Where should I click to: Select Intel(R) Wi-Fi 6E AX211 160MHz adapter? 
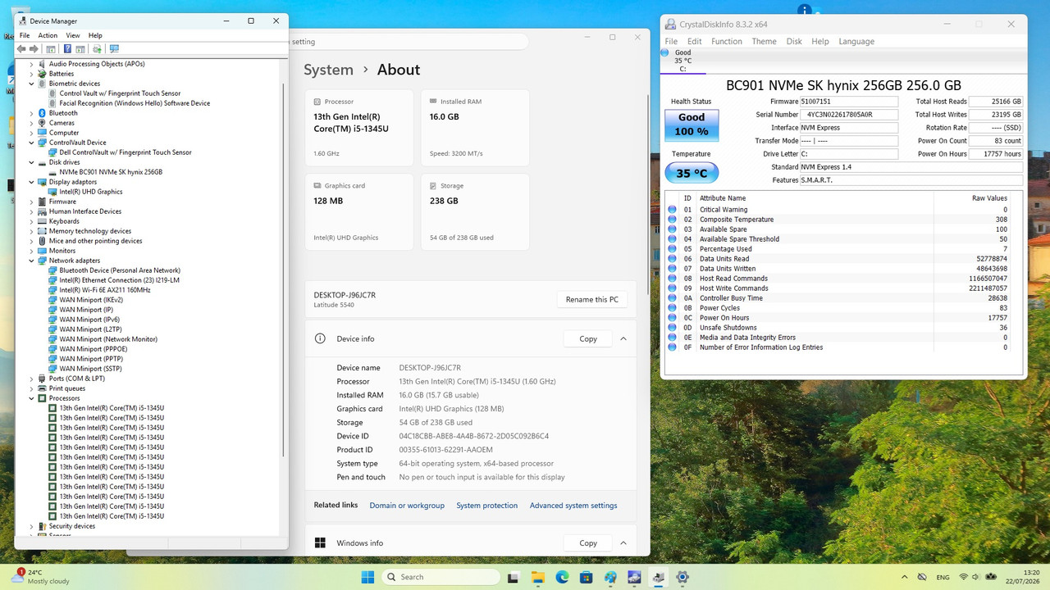coord(104,290)
